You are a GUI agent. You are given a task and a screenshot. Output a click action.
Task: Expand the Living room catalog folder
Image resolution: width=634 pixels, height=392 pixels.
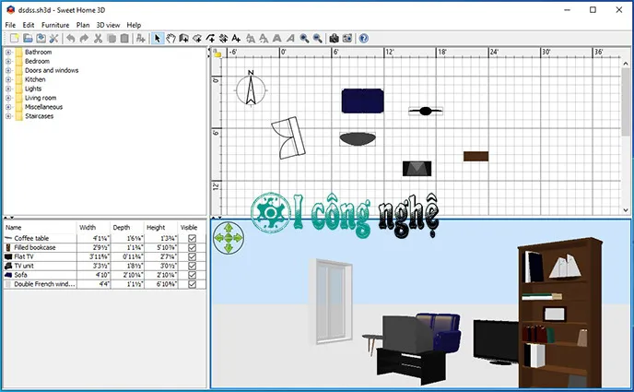coord(8,98)
